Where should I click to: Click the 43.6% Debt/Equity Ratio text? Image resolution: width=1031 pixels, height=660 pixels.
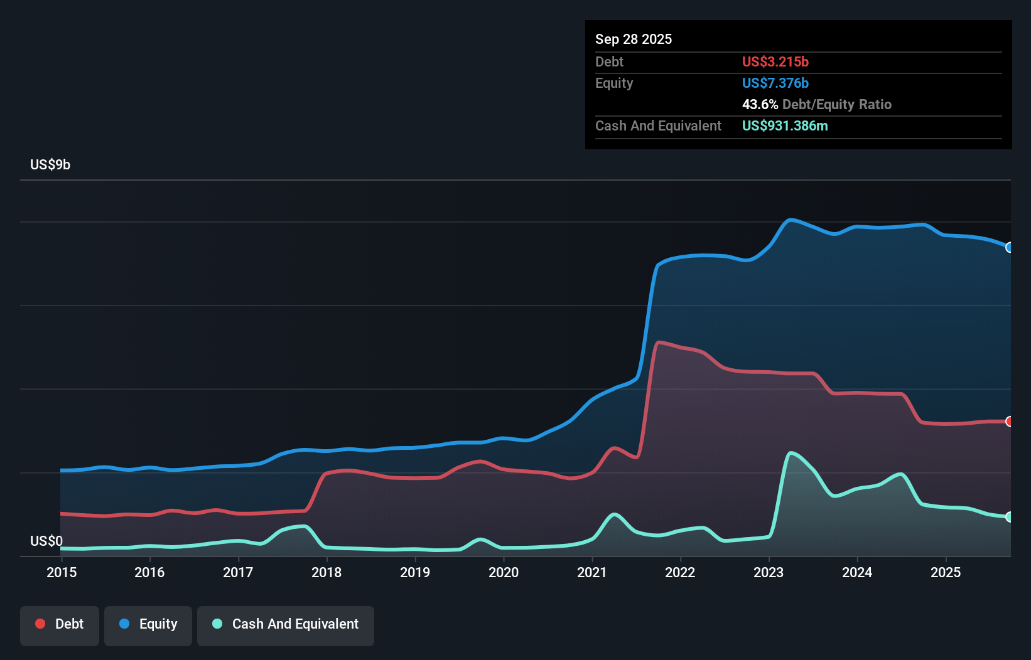coord(816,105)
